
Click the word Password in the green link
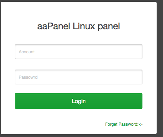pos(128,124)
